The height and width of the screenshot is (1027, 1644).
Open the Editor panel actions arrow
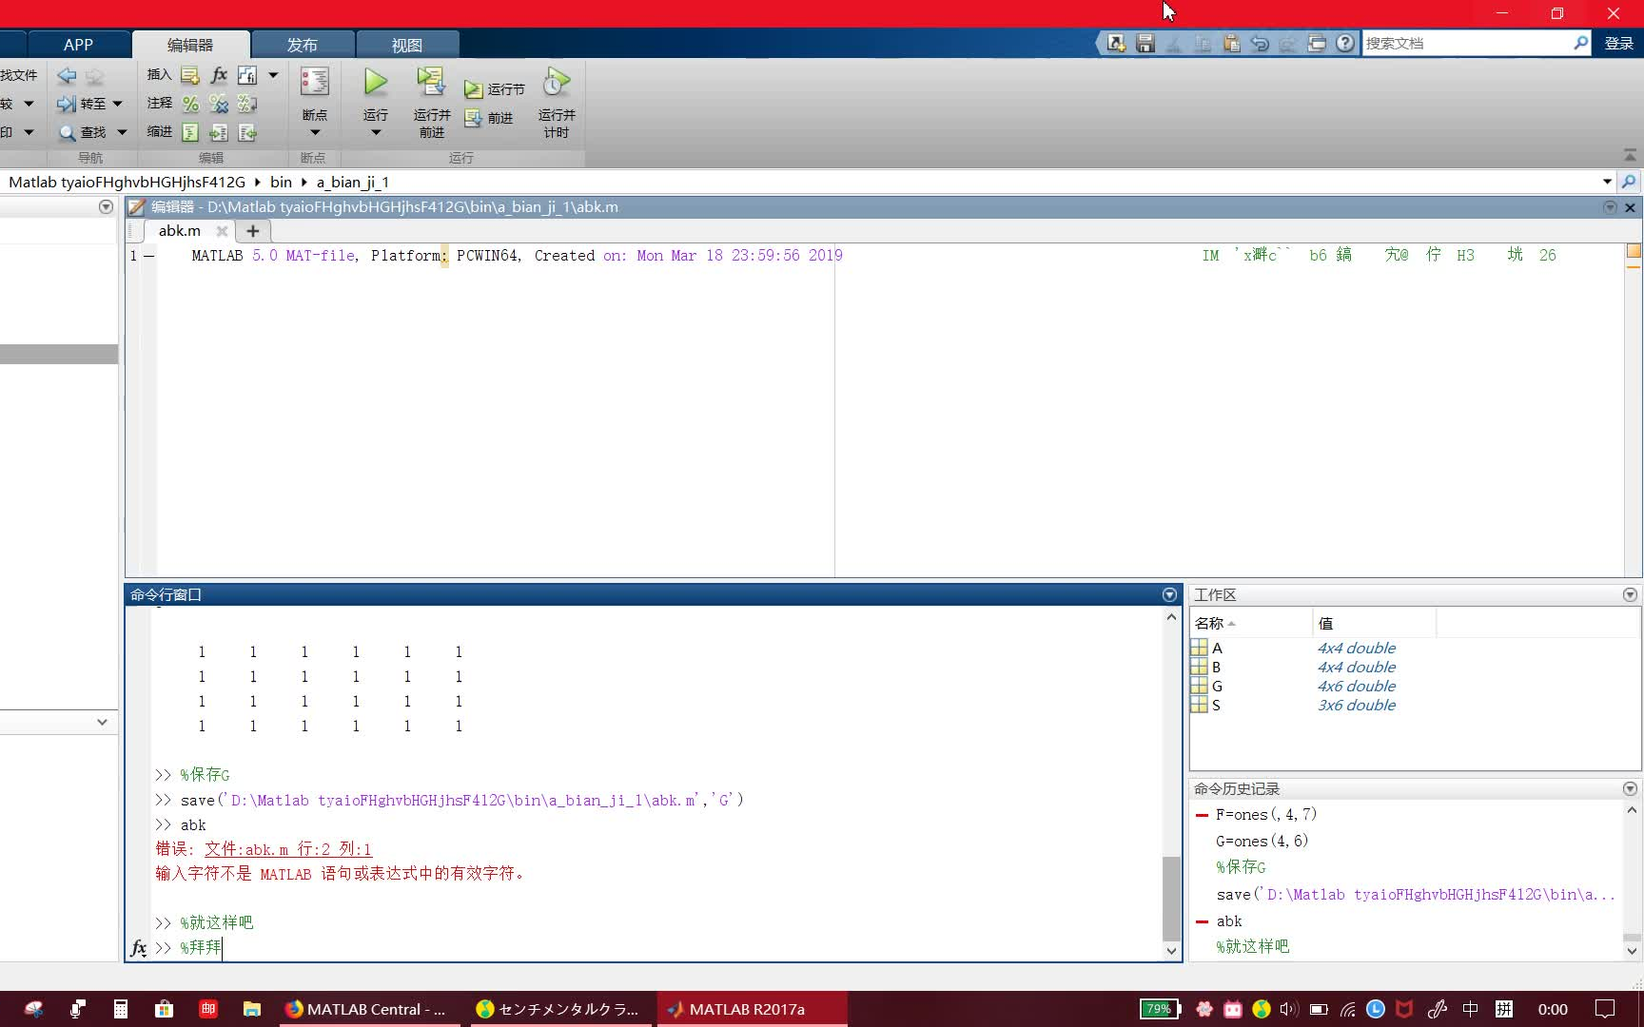[1610, 206]
